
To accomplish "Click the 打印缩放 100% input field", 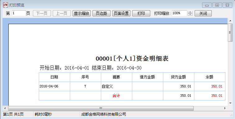I will [179, 13].
